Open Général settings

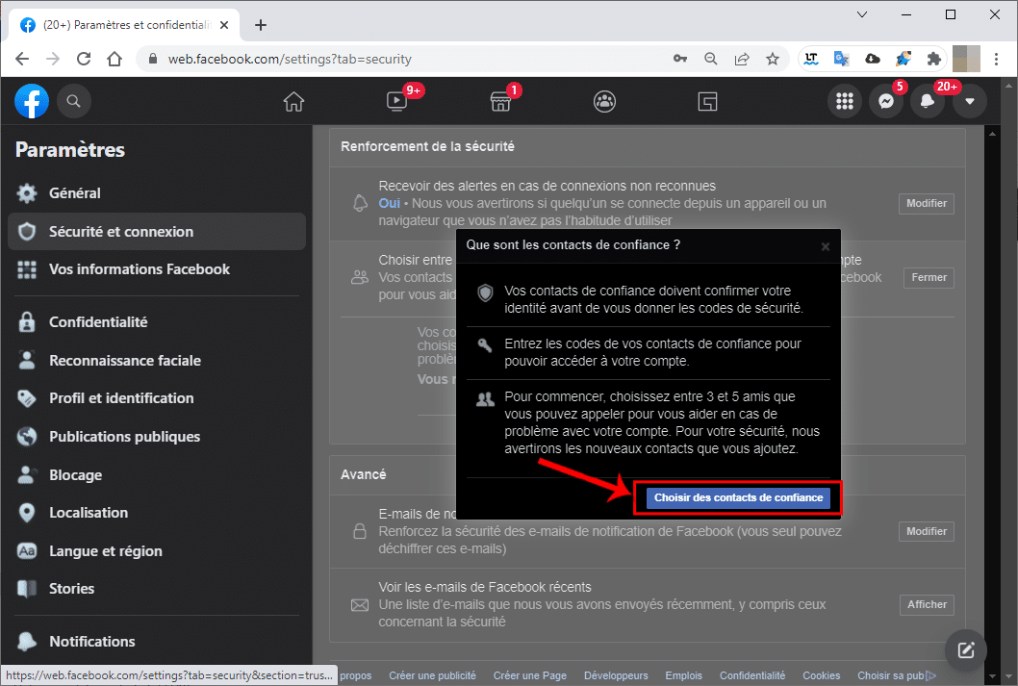(157, 192)
